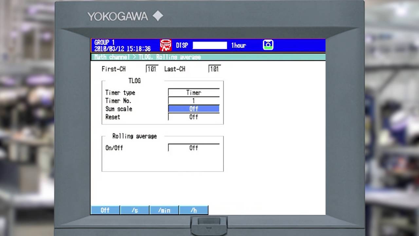Click the date and time 2010/03/12 15:18:36
This screenshot has height=236, width=419.
point(122,49)
